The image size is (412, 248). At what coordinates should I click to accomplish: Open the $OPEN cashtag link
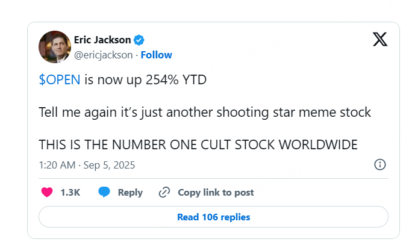click(59, 81)
